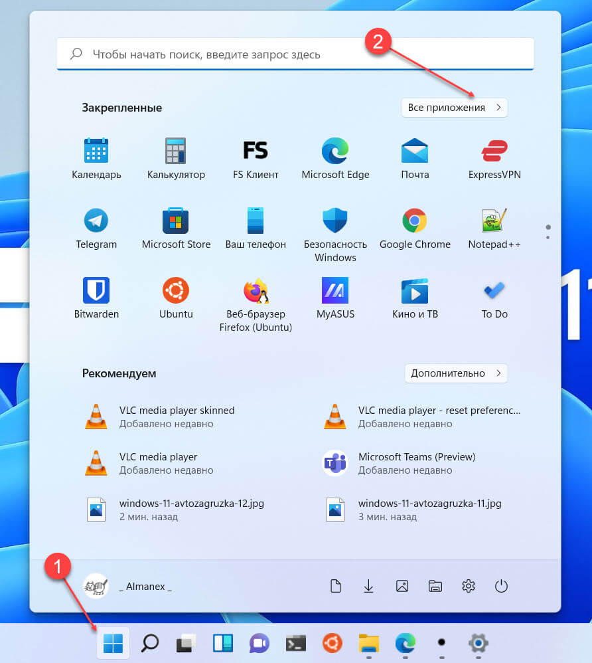Open the Почта mail app
592x663 pixels.
(415, 159)
